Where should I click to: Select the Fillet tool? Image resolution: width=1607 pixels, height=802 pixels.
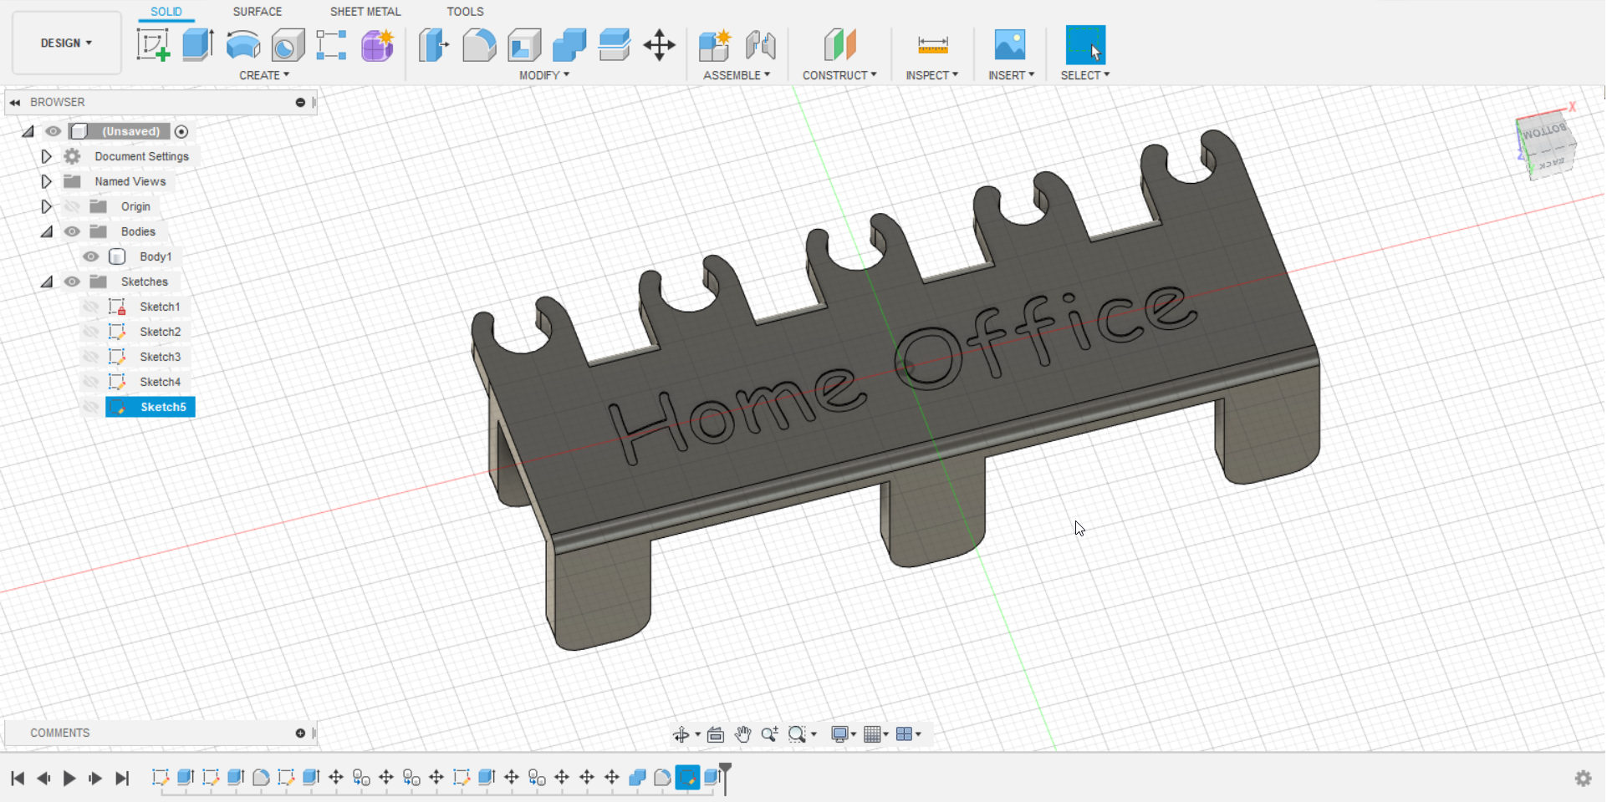tap(479, 45)
